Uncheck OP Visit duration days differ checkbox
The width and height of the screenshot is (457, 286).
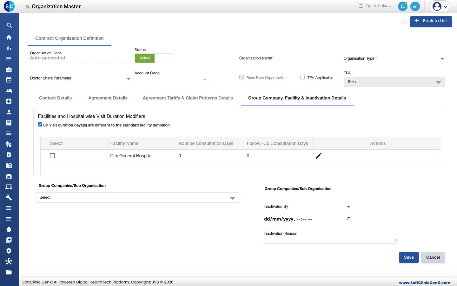point(40,125)
